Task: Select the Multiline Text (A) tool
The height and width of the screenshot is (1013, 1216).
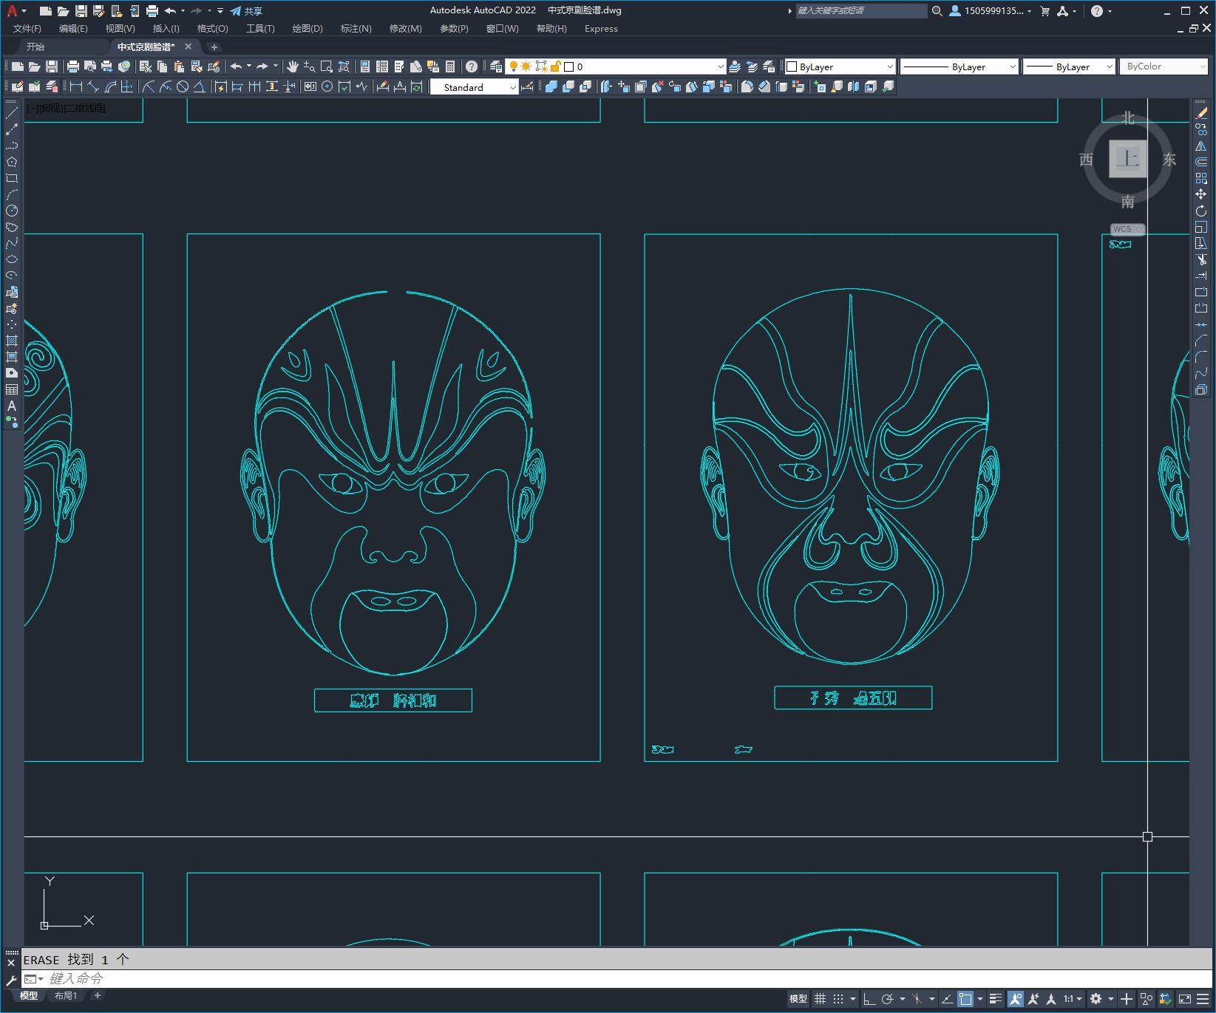Action: click(x=12, y=406)
